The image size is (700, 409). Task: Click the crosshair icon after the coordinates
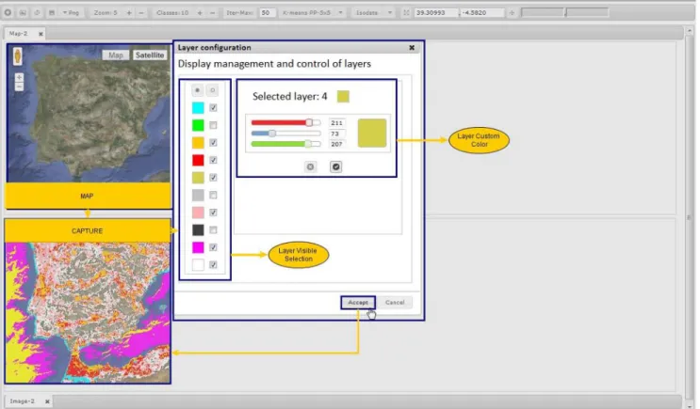click(x=512, y=13)
